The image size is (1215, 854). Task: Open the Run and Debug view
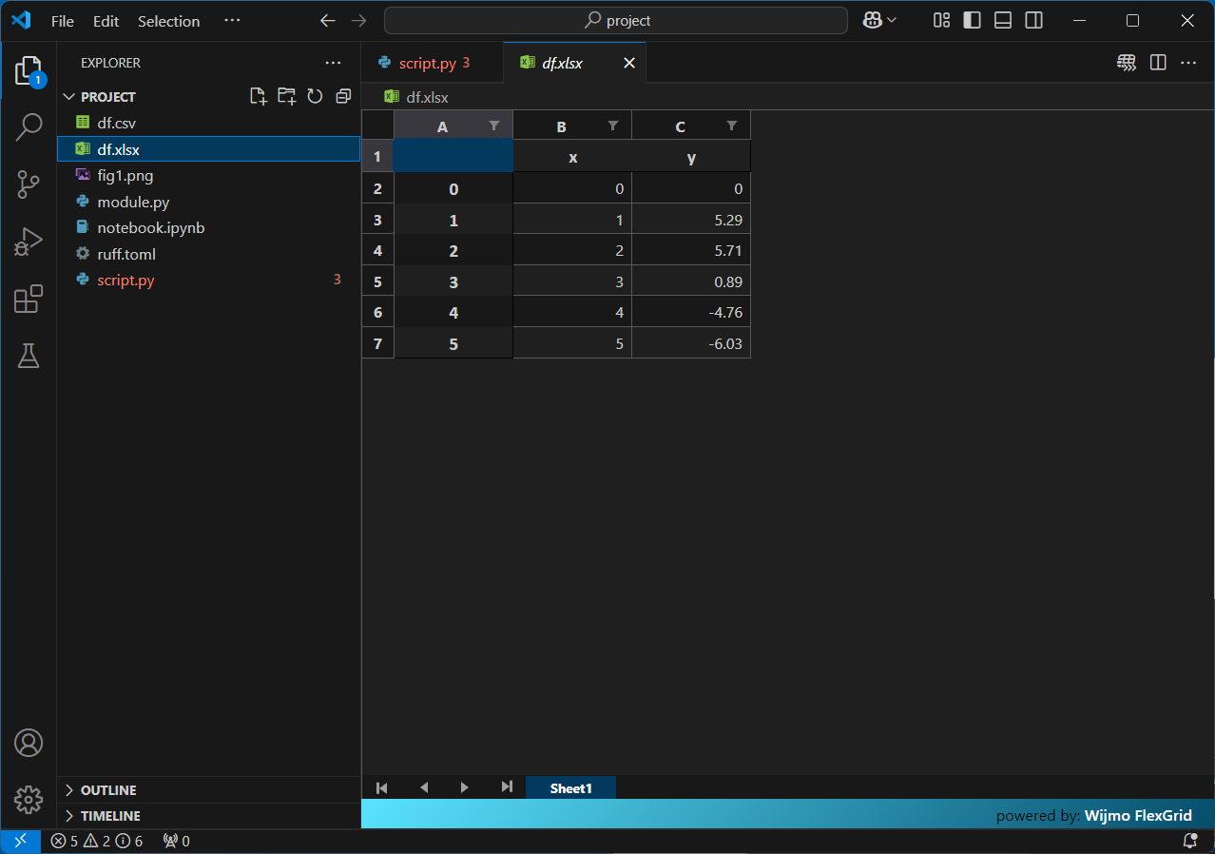(x=29, y=242)
